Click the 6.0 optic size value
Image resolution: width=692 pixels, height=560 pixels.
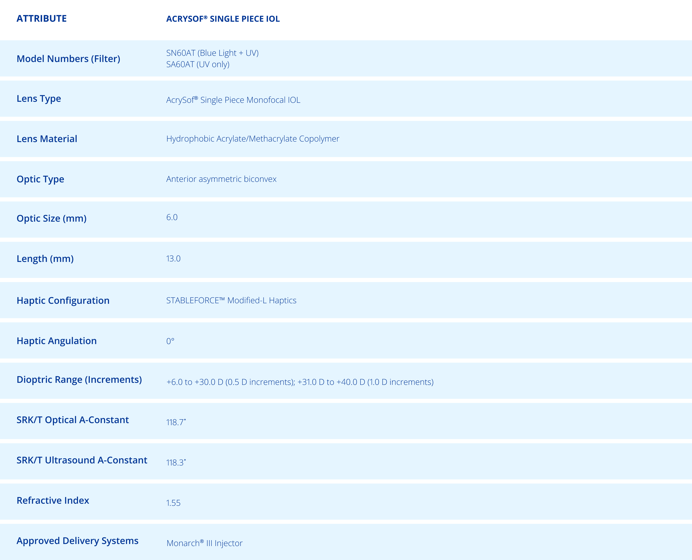(x=172, y=217)
